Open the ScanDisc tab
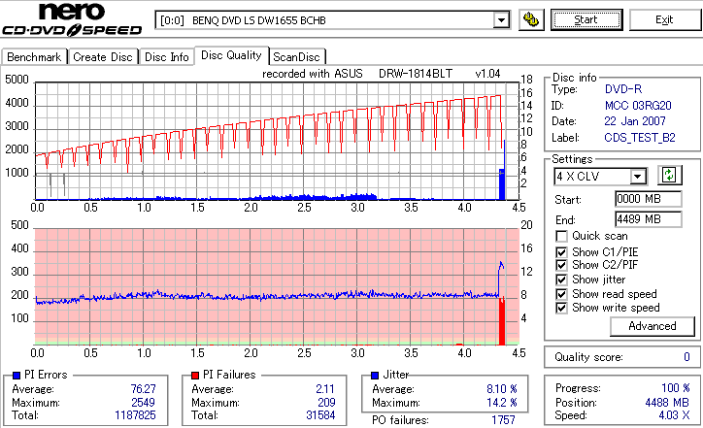 (296, 57)
